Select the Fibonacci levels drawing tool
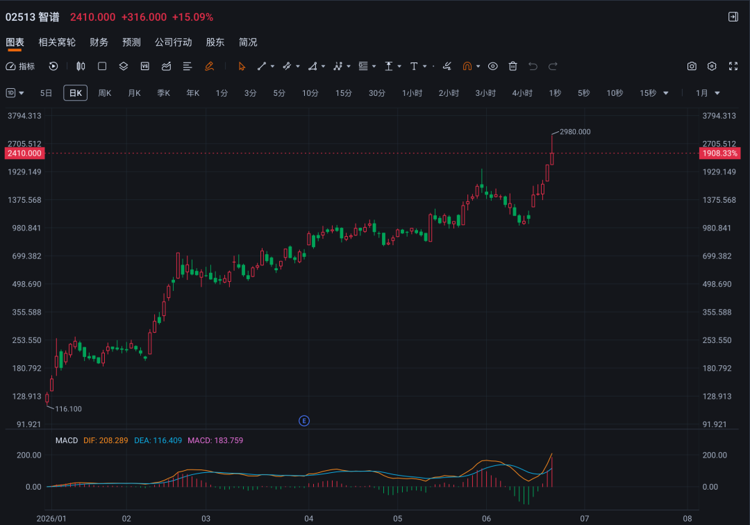Image resolution: width=750 pixels, height=525 pixels. (x=363, y=67)
